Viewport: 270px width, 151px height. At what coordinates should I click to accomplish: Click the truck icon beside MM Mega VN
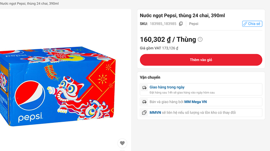(144, 102)
